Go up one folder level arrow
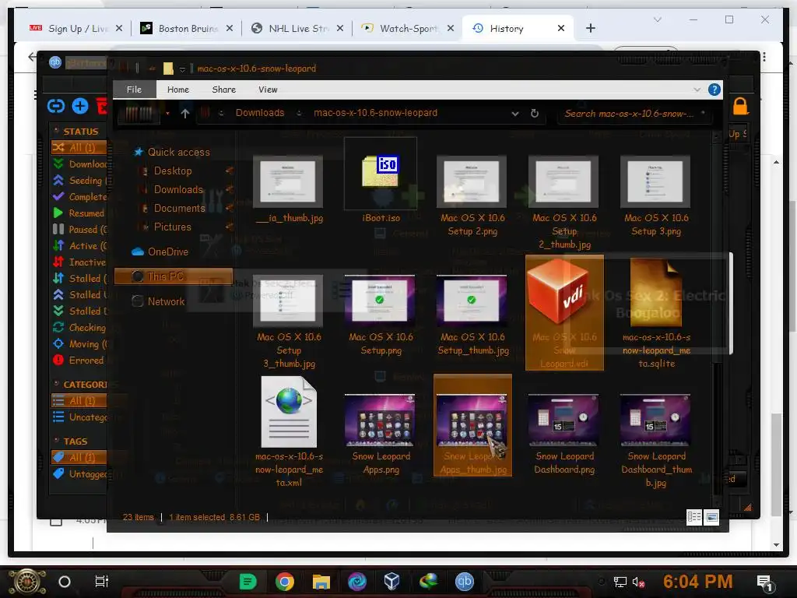Image resolution: width=797 pixels, height=598 pixels. [x=185, y=114]
